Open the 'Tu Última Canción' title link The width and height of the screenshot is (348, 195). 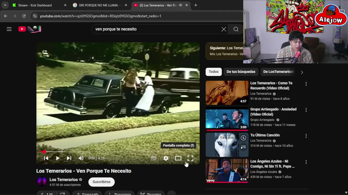point(265,135)
